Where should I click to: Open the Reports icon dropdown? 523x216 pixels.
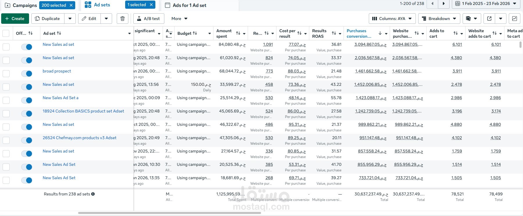pos(472,19)
